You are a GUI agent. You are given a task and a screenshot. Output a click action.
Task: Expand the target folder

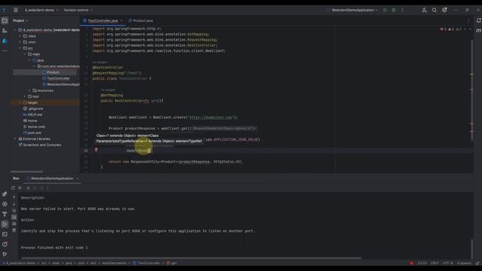coord(20,102)
